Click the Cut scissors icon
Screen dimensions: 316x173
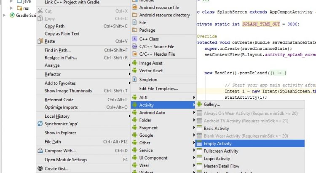click(x=40, y=11)
